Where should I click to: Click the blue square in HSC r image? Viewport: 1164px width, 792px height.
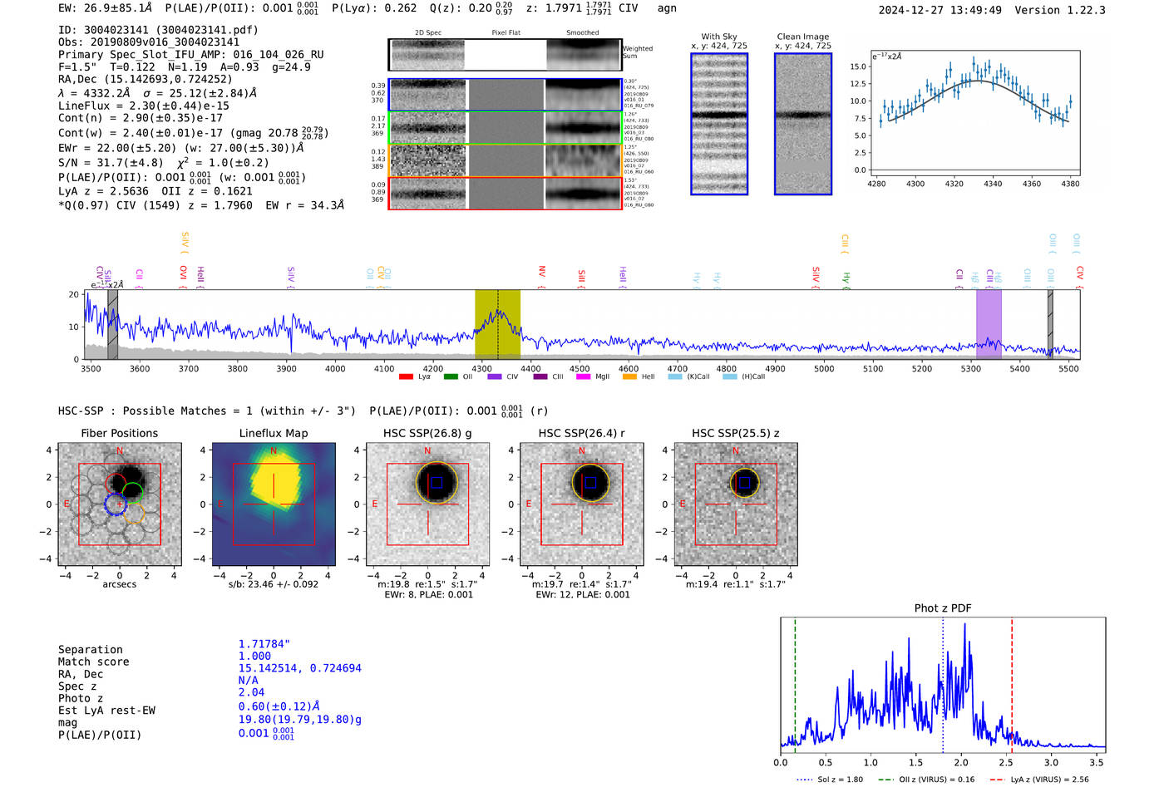pos(590,482)
